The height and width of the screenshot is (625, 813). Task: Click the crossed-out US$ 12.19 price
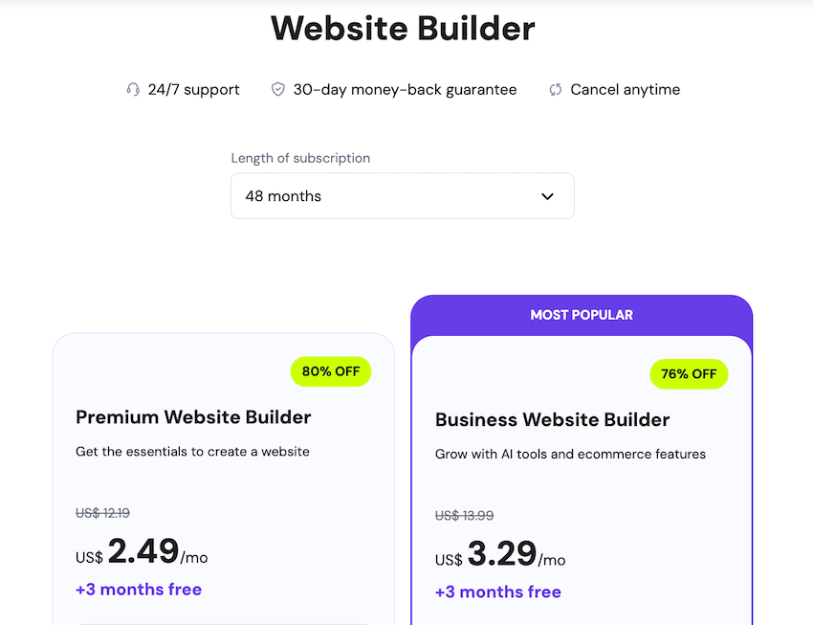102,513
